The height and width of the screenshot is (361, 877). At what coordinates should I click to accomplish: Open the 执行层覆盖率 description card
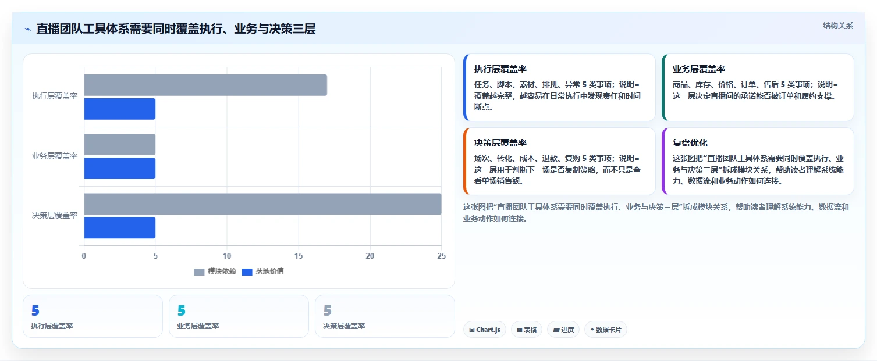point(559,88)
